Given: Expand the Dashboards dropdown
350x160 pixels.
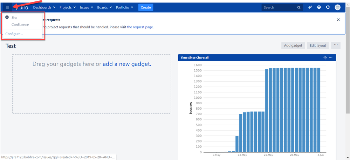Looking at the screenshot, I should tap(44, 7).
